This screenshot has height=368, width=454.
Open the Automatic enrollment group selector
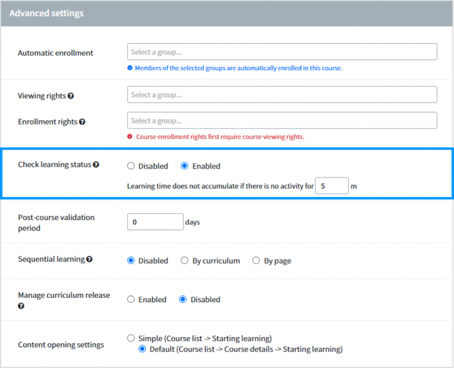tap(282, 51)
